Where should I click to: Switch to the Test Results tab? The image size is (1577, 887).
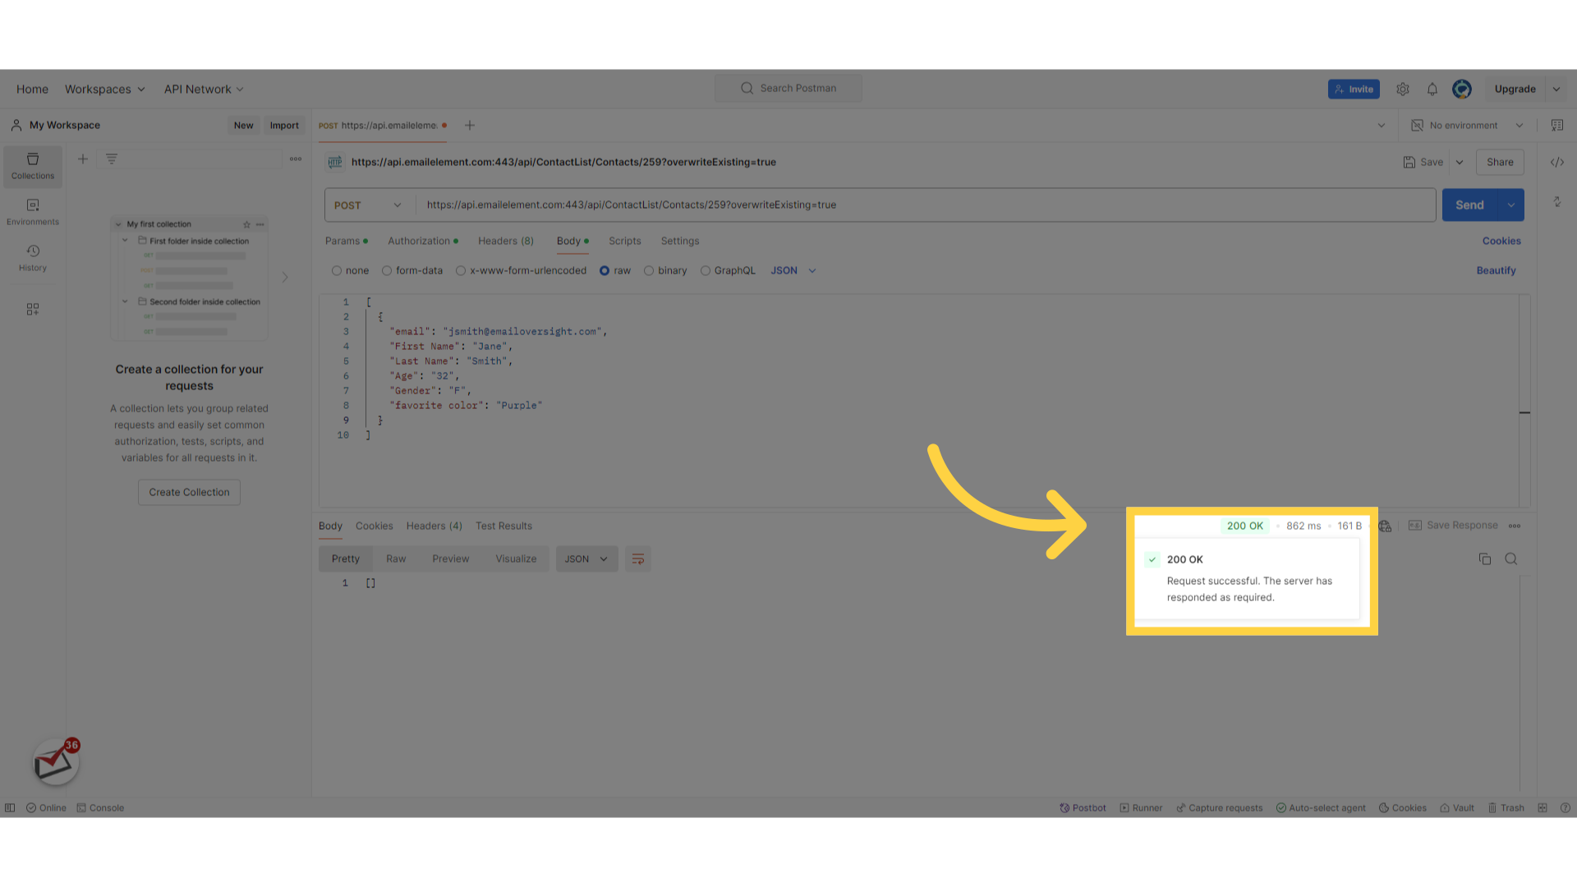503,526
